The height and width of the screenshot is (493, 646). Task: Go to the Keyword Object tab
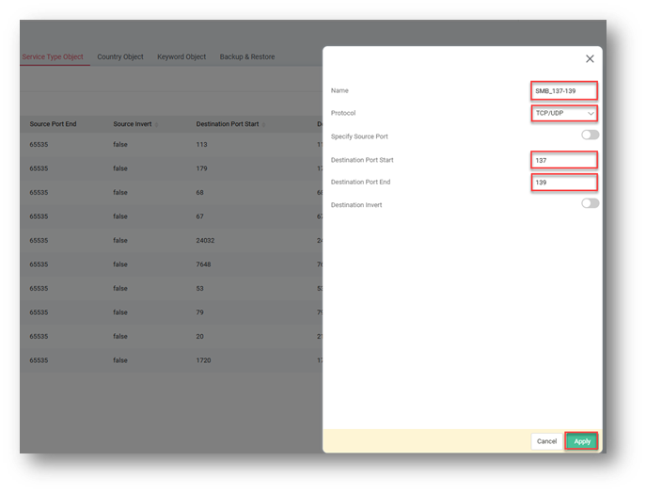[181, 56]
